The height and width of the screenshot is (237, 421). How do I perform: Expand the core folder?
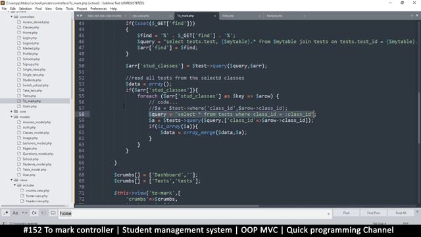(x=12, y=111)
